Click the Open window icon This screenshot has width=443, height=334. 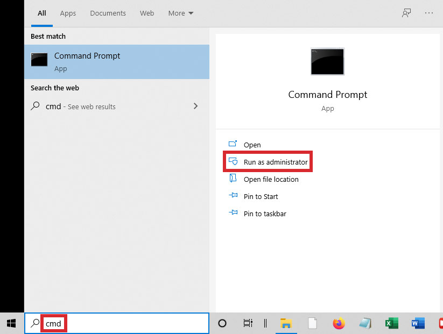[x=233, y=144]
